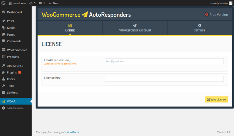Click the Media library icon

coord(4,27)
